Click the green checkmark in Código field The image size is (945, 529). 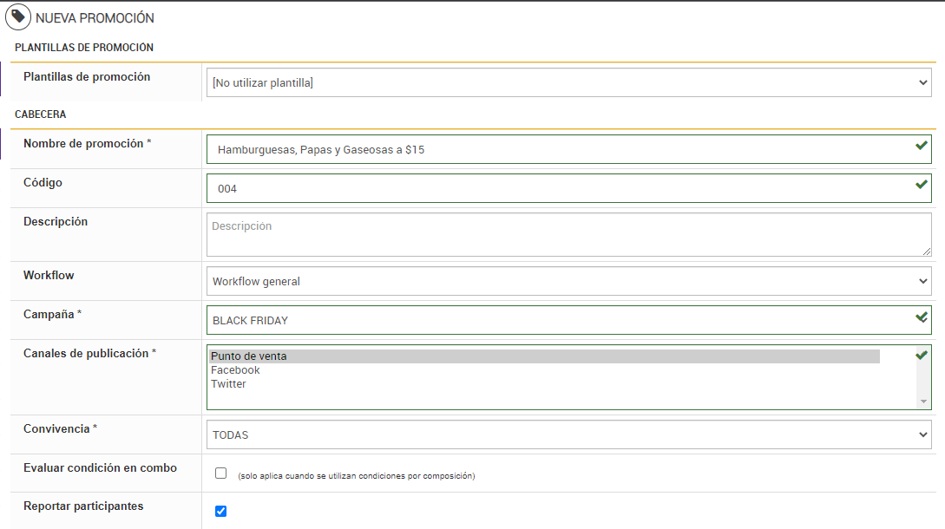pyautogui.click(x=922, y=185)
